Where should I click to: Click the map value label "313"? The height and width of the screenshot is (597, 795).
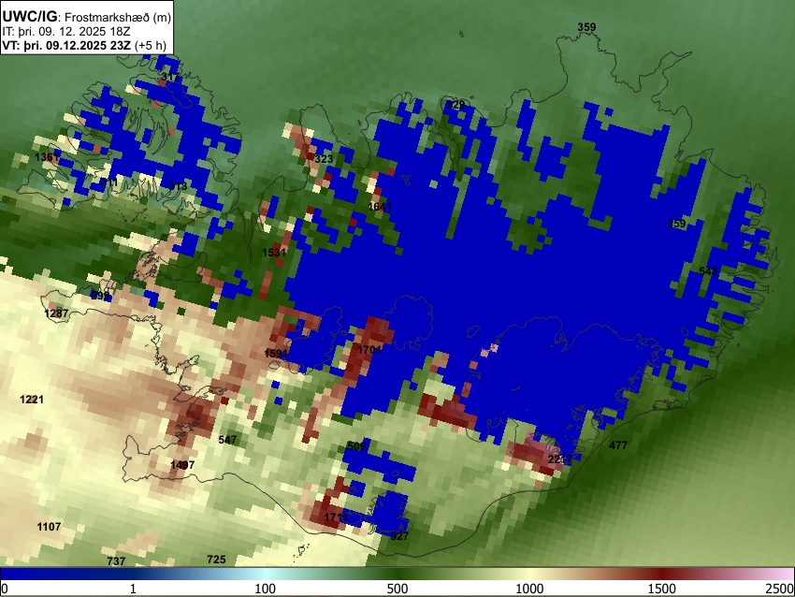(x=178, y=185)
